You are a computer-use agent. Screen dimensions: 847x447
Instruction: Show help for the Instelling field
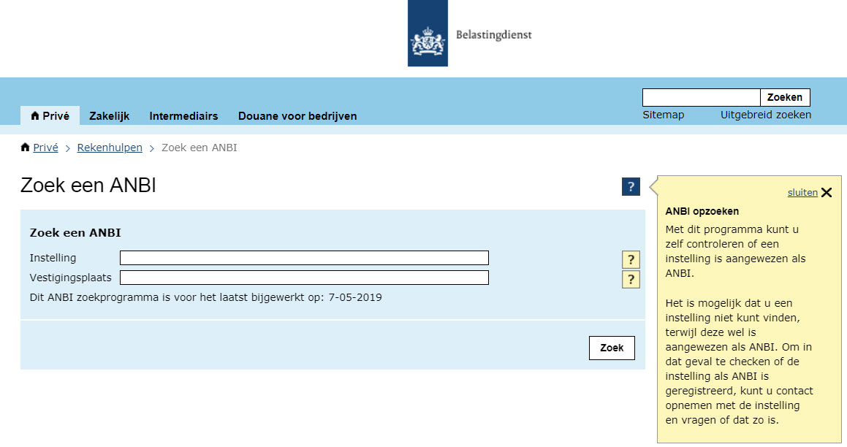(x=631, y=260)
